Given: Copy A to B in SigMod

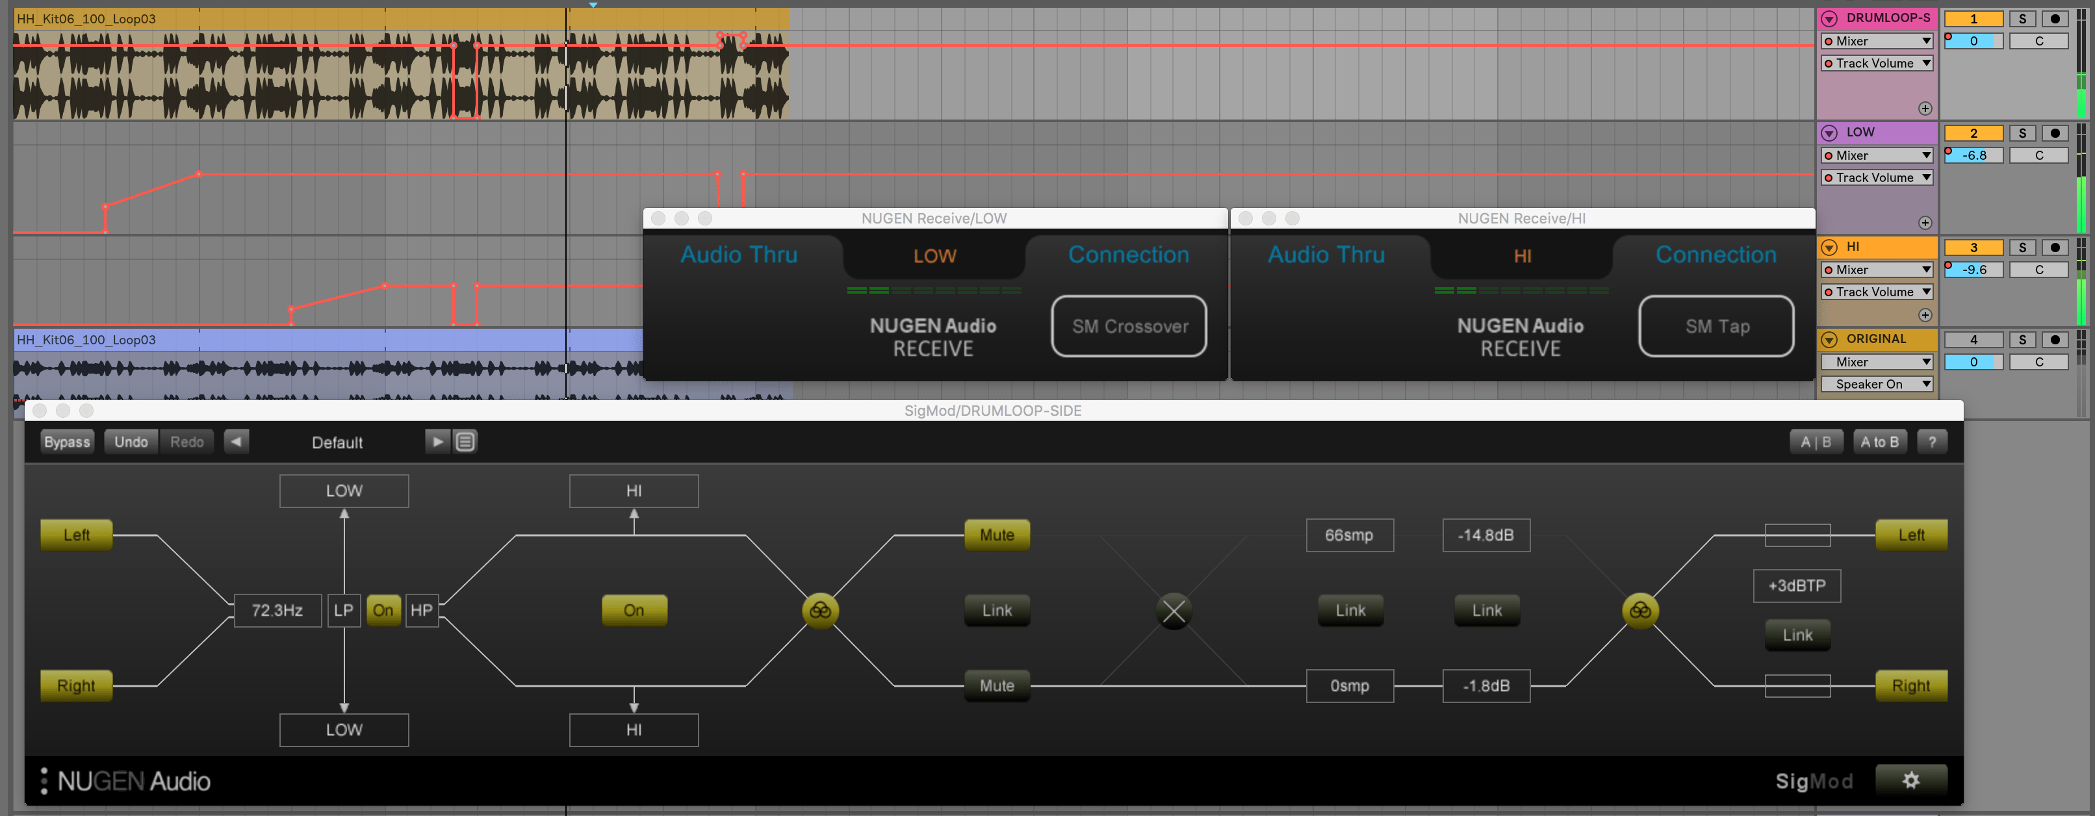Looking at the screenshot, I should [1879, 442].
